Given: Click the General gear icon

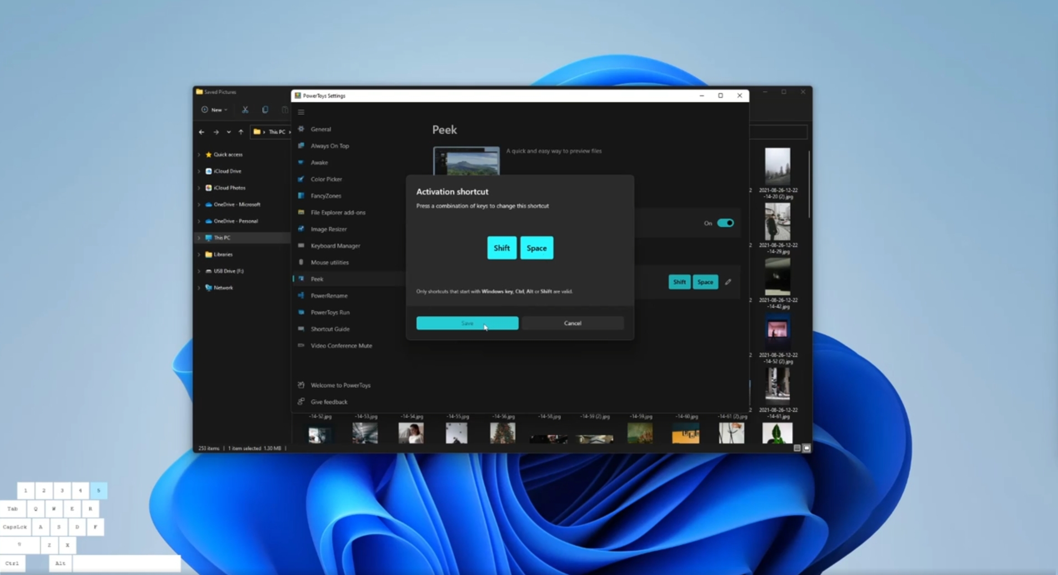Looking at the screenshot, I should [301, 129].
